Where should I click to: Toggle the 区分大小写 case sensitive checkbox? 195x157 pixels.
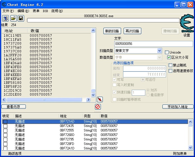169,57
